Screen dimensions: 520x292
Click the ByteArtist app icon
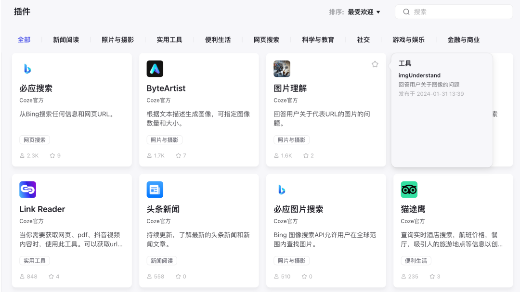pyautogui.click(x=155, y=69)
